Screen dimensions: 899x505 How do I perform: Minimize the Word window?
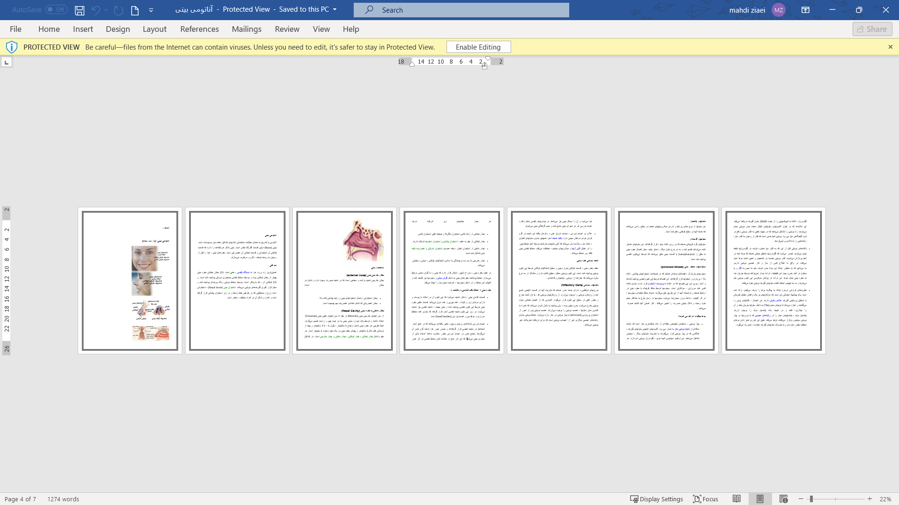[x=832, y=10]
